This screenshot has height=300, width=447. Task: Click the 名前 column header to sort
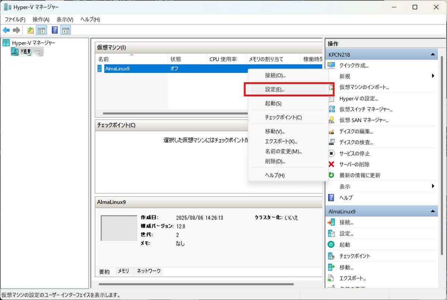(x=104, y=59)
